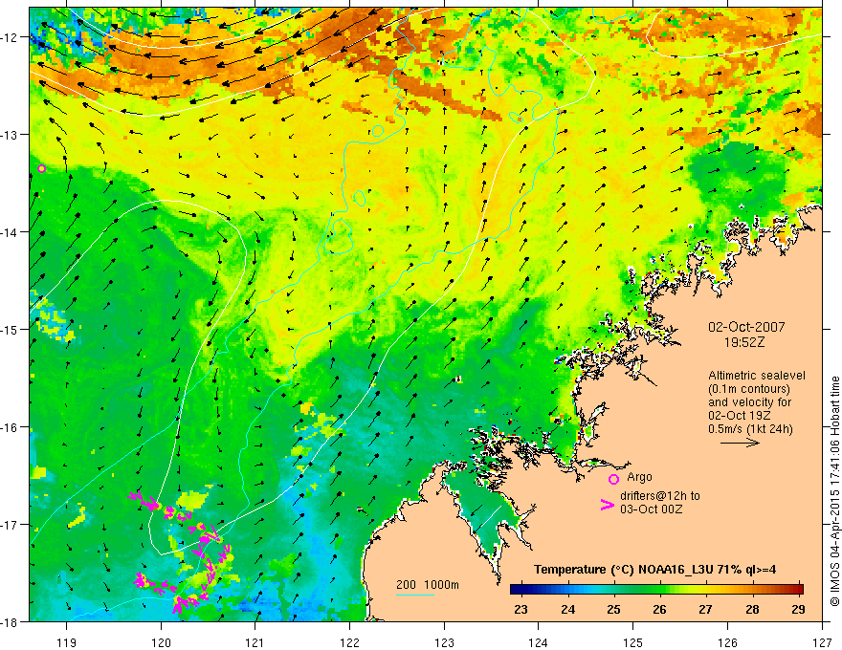
Task: Click the -16 latitude axis label
Action: tap(11, 427)
